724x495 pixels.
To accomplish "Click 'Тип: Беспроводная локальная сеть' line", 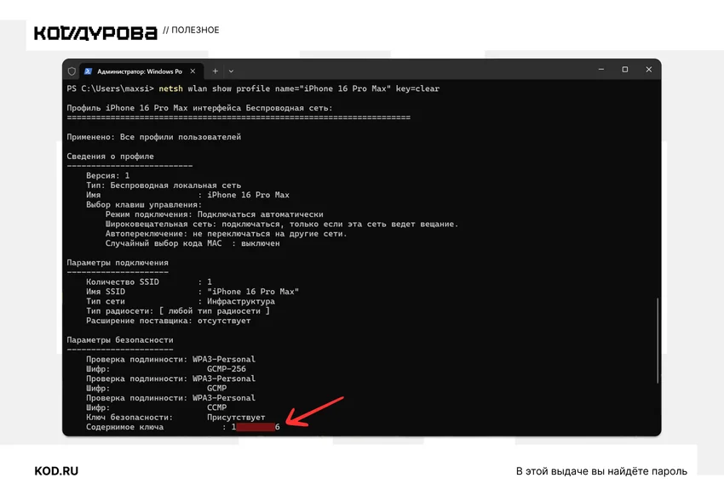I will (x=164, y=185).
